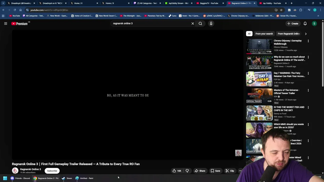The height and width of the screenshot is (182, 324).
Task: Save the video to a playlist
Action: coord(215,171)
